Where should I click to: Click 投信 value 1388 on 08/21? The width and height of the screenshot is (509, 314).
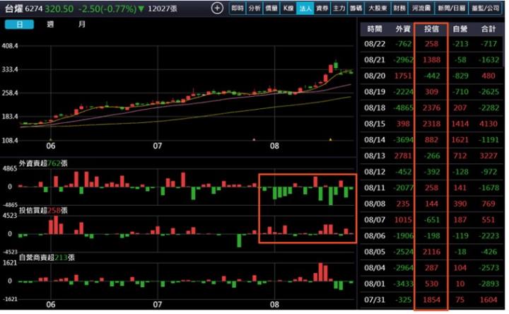[431, 59]
